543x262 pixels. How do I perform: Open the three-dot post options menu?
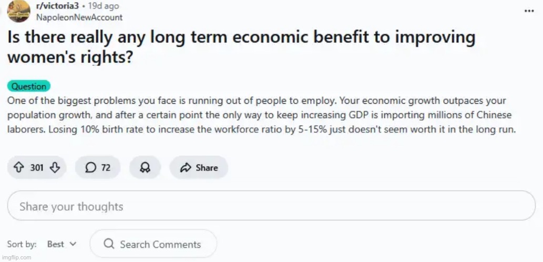[x=529, y=12]
